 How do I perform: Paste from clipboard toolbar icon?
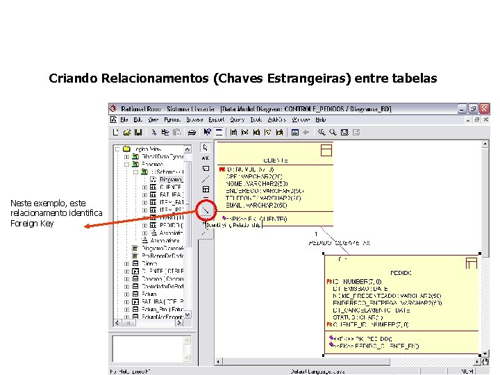coord(176,132)
